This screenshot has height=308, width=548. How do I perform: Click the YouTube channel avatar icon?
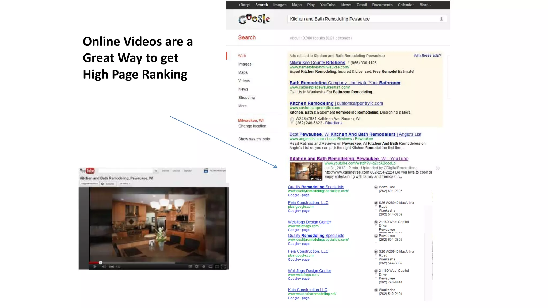click(206, 171)
